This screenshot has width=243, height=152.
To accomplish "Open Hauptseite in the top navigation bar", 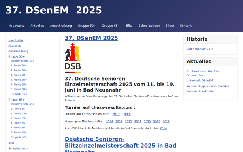I will click(16, 26).
